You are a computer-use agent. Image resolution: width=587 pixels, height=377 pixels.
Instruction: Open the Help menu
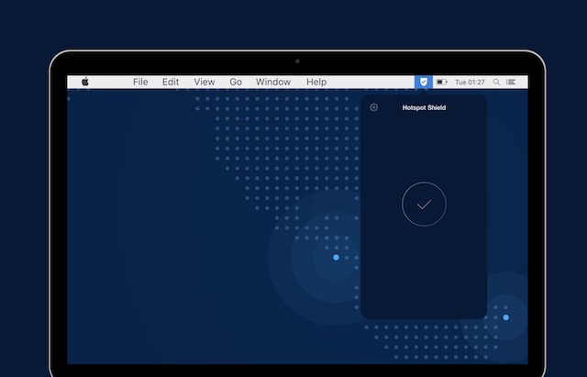(x=316, y=82)
